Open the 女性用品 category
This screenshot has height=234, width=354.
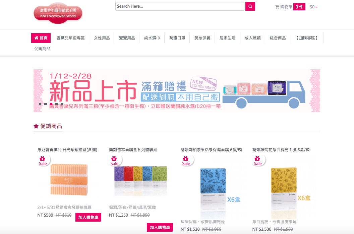point(102,38)
